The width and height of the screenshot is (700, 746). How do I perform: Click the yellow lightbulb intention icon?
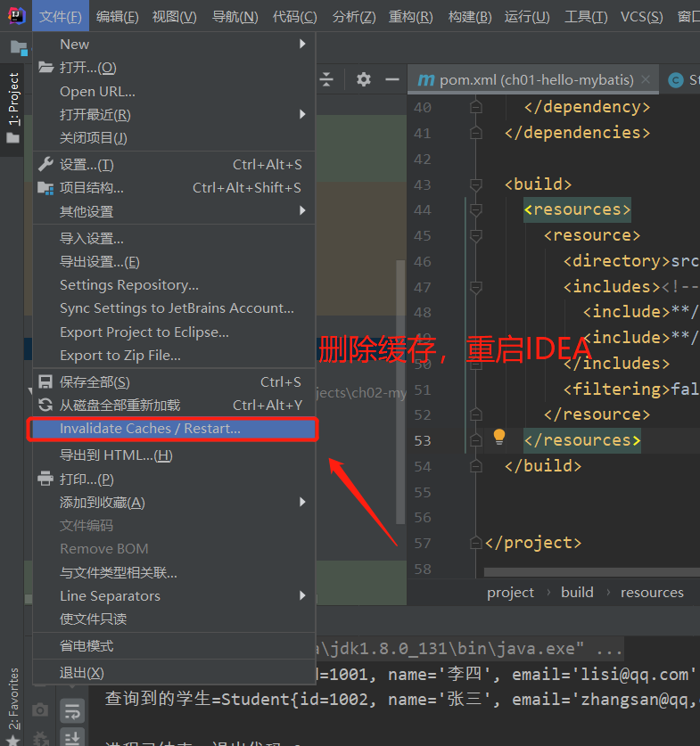[499, 436]
